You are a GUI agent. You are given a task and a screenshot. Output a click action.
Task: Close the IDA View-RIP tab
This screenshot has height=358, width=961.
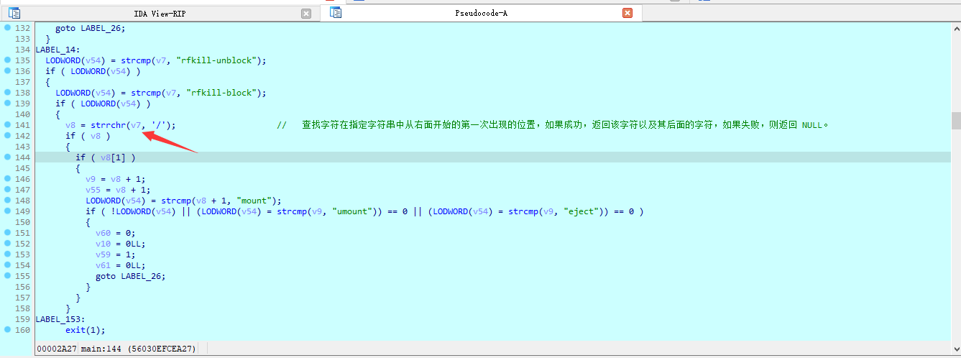click(306, 14)
